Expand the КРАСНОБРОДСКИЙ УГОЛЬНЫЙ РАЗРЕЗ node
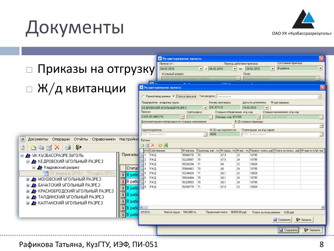The image size is (334, 251). point(28,191)
